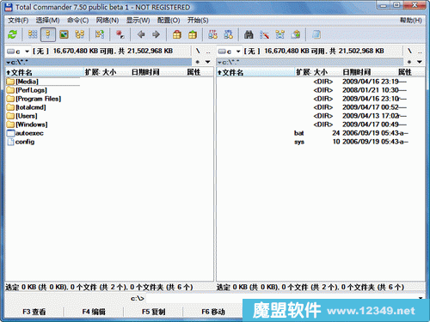
Task: Open left panel drive c dropdown
Action: tap(18, 52)
